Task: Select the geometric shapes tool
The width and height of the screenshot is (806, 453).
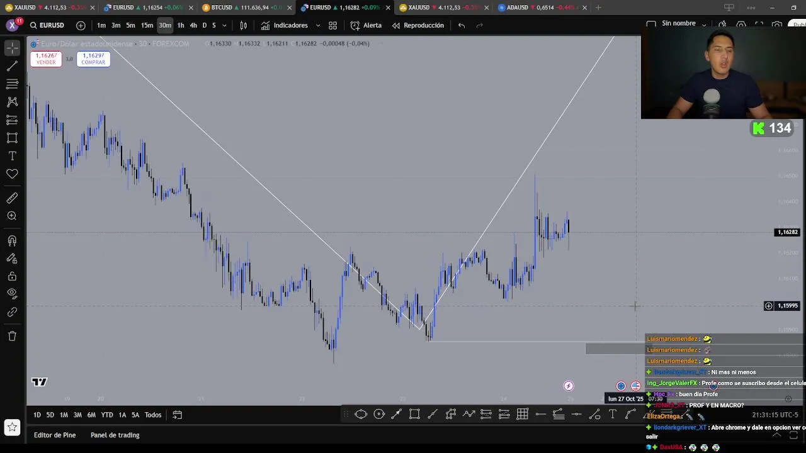Action: pyautogui.click(x=12, y=138)
